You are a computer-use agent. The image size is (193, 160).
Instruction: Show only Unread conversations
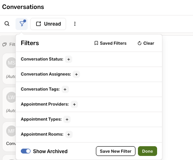[48, 24]
